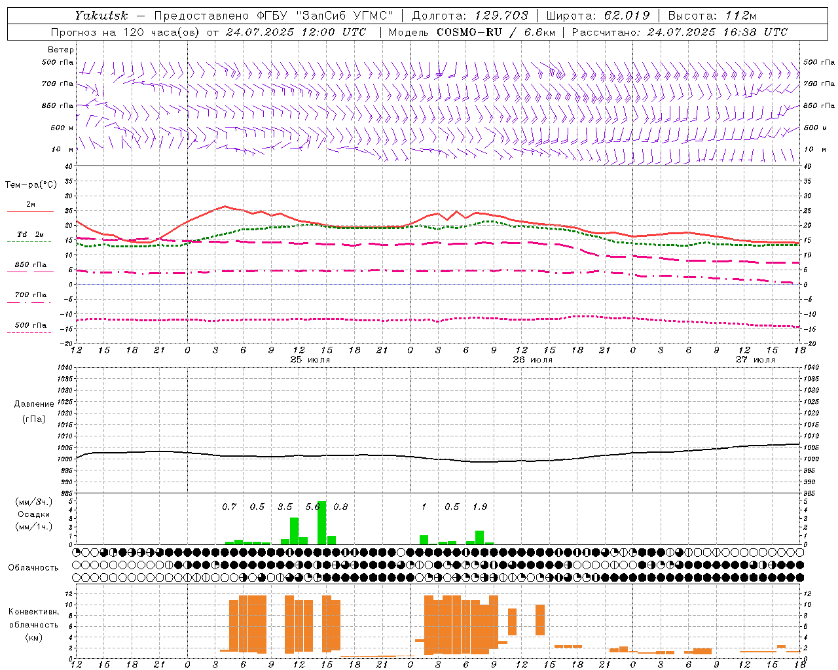Click the Модель COSMO-RU / 6.6км text
838x670 pixels.
[x=471, y=32]
